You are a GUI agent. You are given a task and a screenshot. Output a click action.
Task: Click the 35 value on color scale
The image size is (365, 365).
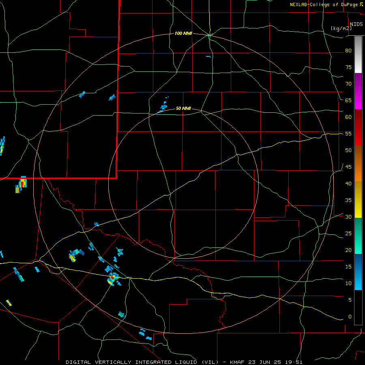click(x=348, y=200)
